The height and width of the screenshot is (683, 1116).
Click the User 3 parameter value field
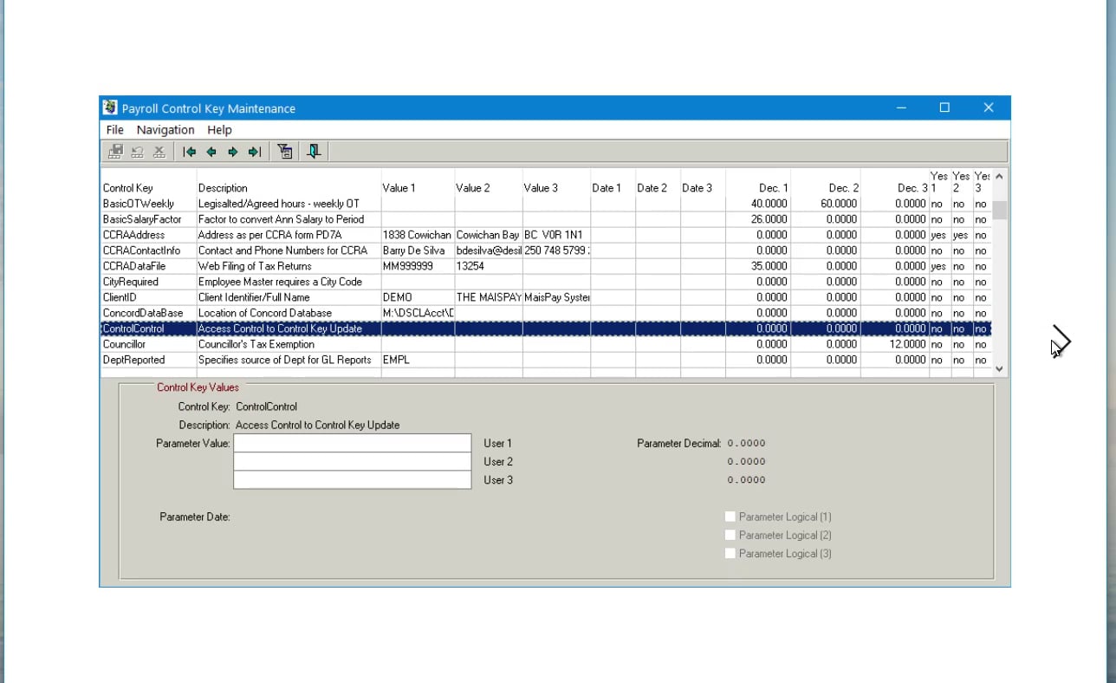click(353, 479)
